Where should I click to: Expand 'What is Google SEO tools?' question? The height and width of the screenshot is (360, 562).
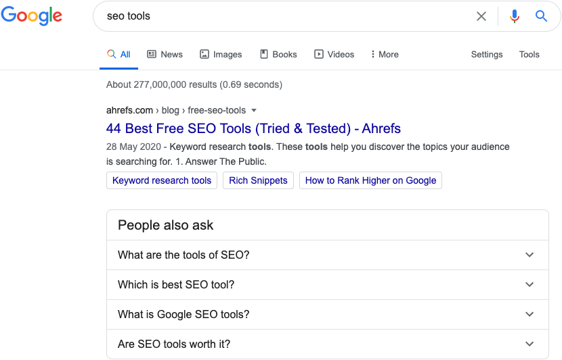point(328,314)
